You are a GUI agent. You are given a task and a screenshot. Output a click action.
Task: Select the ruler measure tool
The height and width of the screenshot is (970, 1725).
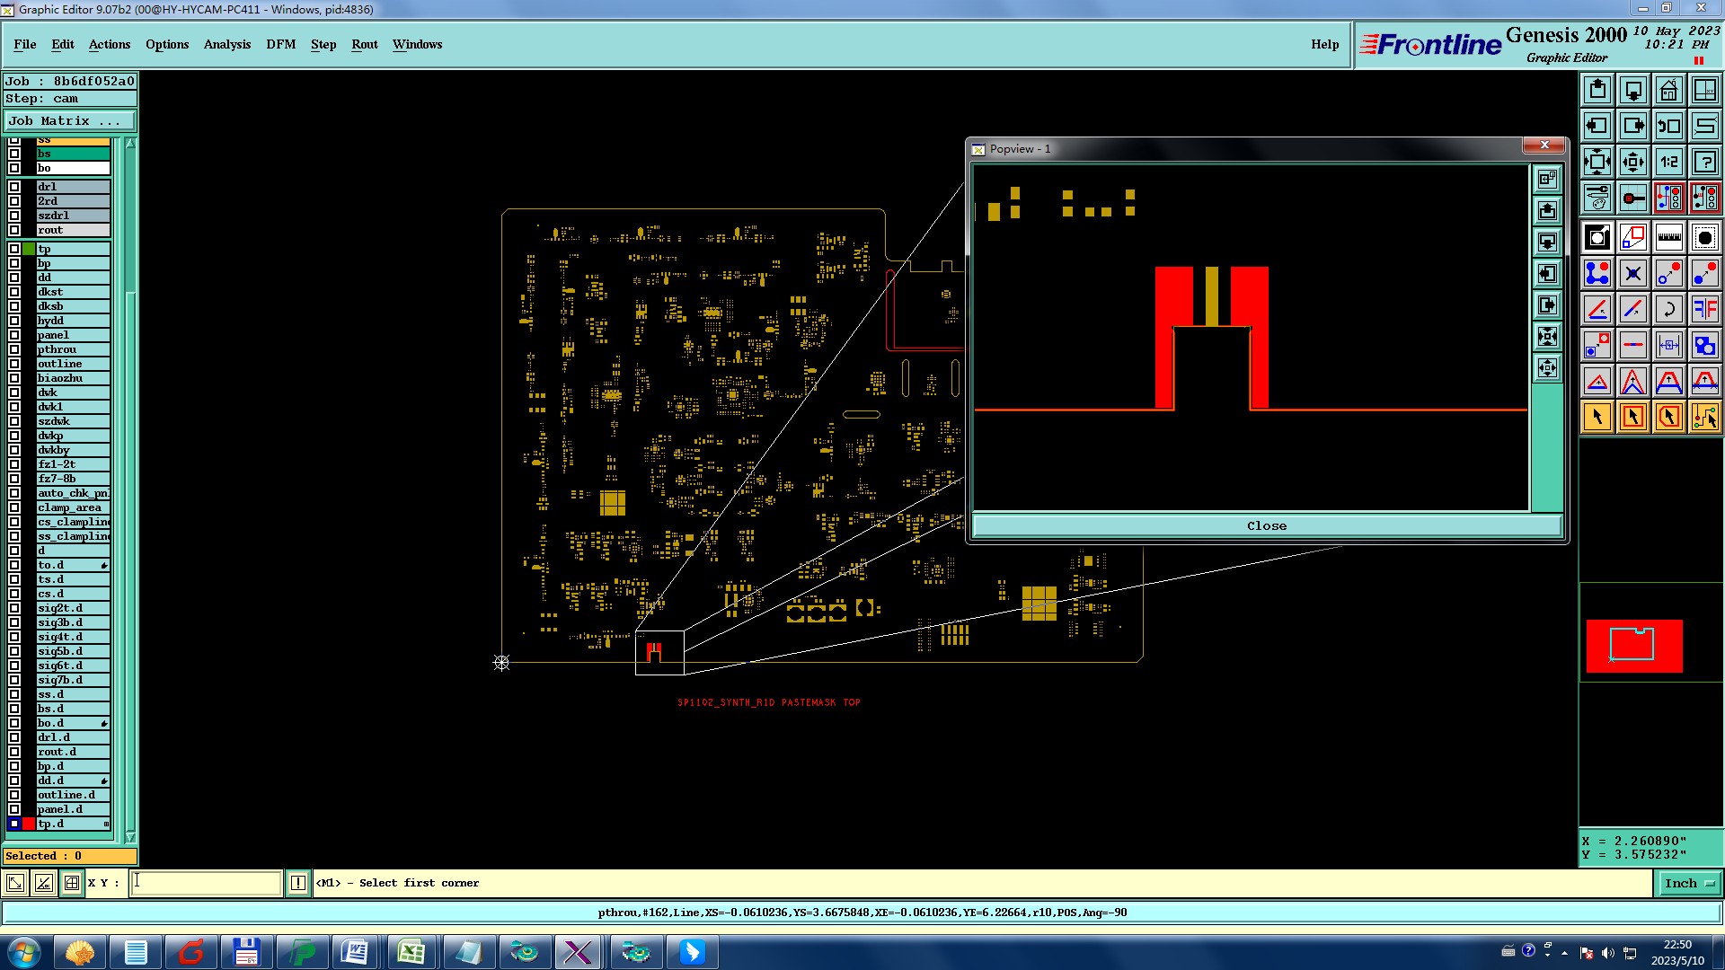pyautogui.click(x=1668, y=237)
